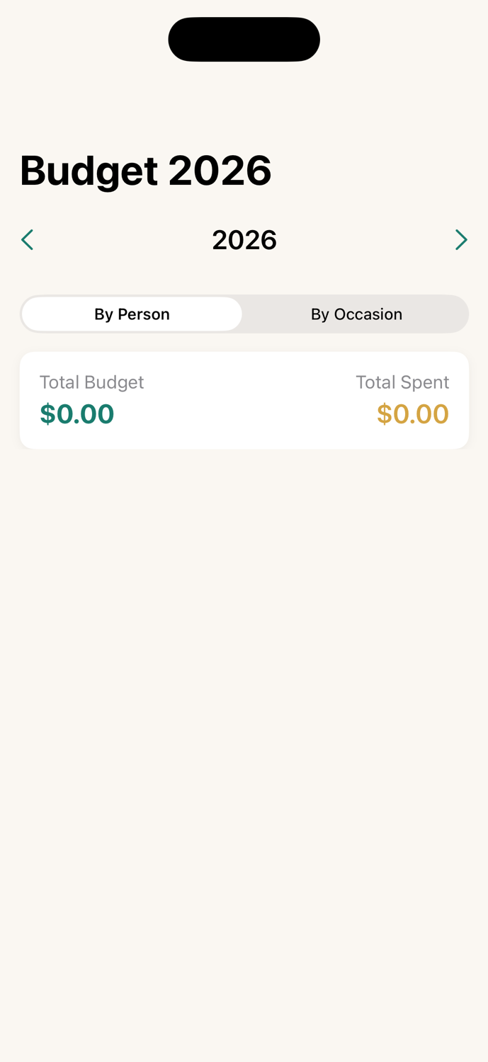488x1062 pixels.
Task: Click the 2026 in the large bold heading
Action: point(220,171)
